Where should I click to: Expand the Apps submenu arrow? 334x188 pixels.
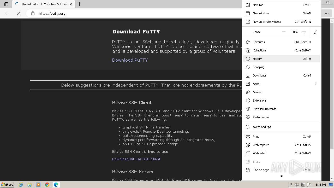coord(316,84)
